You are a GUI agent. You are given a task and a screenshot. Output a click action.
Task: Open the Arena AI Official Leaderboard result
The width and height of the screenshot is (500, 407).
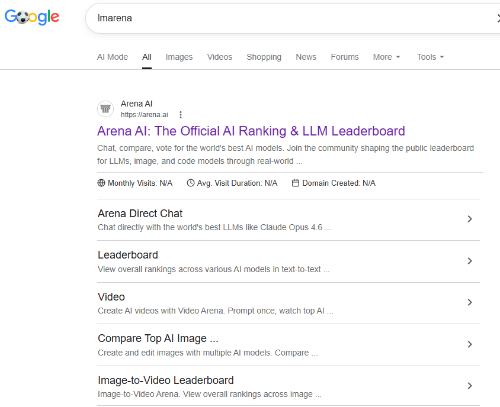(251, 131)
